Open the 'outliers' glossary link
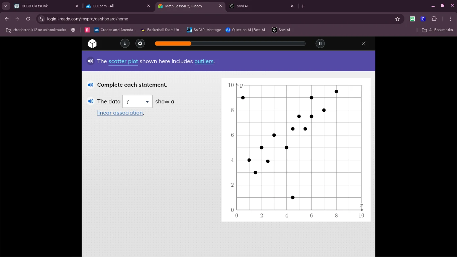Screen dimensions: 457x257 click(204, 61)
